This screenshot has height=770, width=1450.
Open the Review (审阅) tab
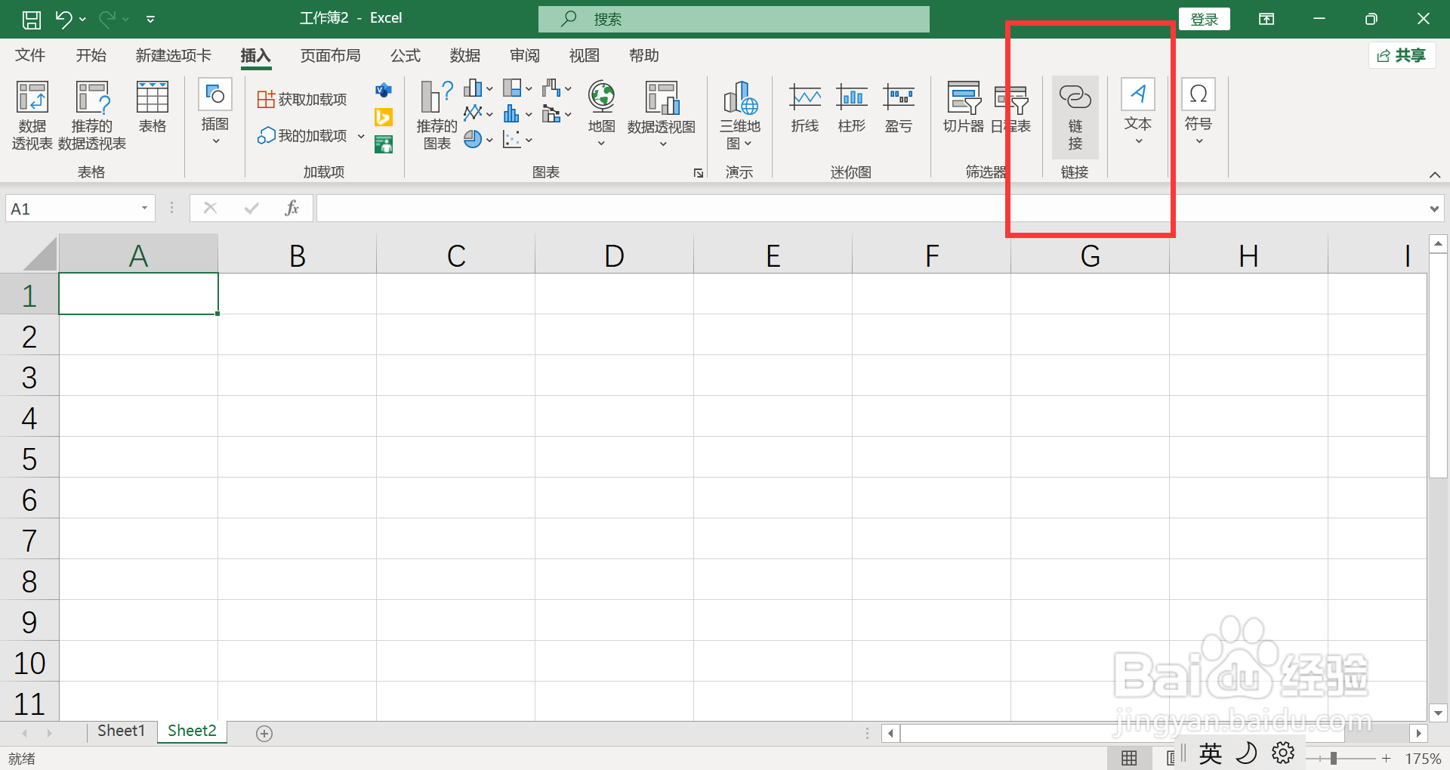tap(525, 55)
